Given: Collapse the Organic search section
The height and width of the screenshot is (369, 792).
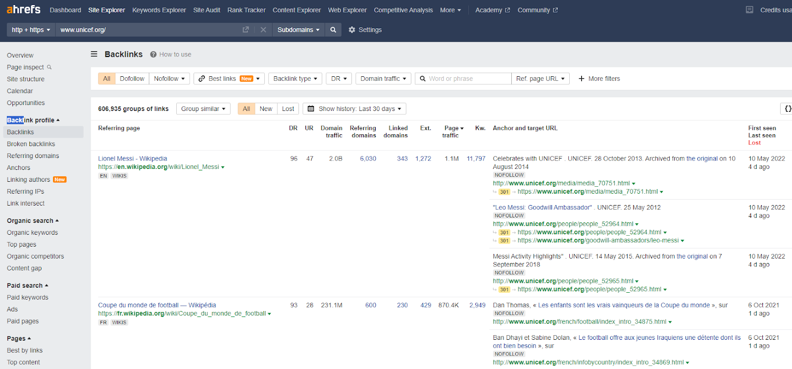Looking at the screenshot, I should pyautogui.click(x=33, y=220).
